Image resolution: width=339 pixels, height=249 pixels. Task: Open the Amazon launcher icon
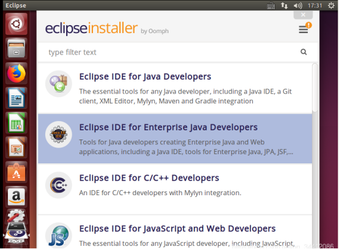[17, 197]
